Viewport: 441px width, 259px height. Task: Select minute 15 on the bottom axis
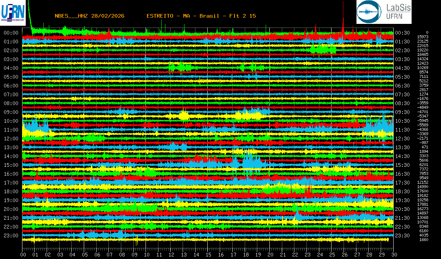[208, 255]
